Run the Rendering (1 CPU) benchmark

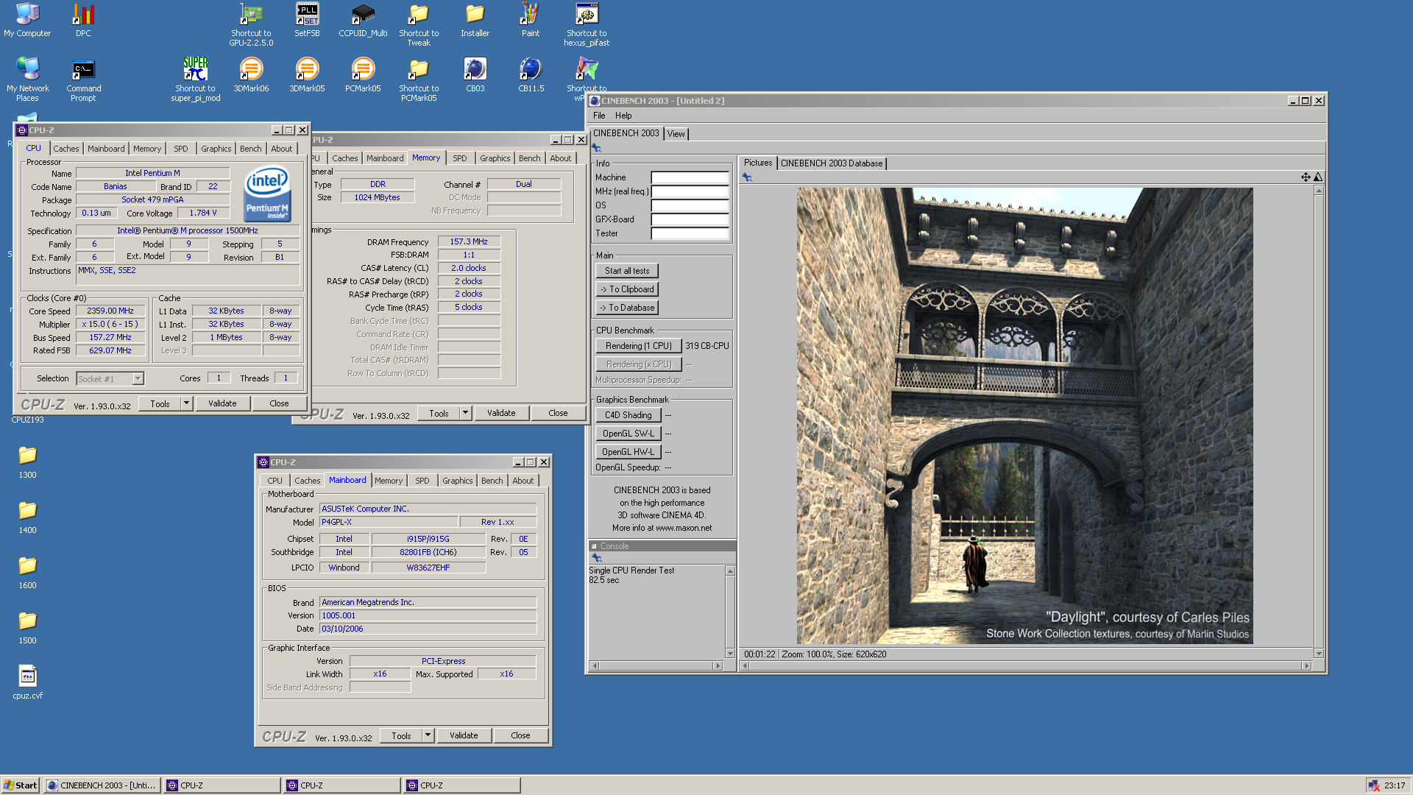638,346
